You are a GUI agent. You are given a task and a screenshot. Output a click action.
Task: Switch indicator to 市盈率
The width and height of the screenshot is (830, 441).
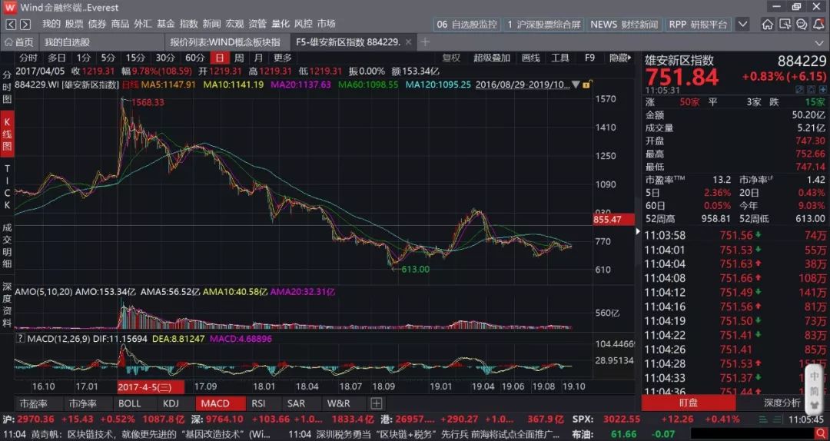pyautogui.click(x=33, y=403)
